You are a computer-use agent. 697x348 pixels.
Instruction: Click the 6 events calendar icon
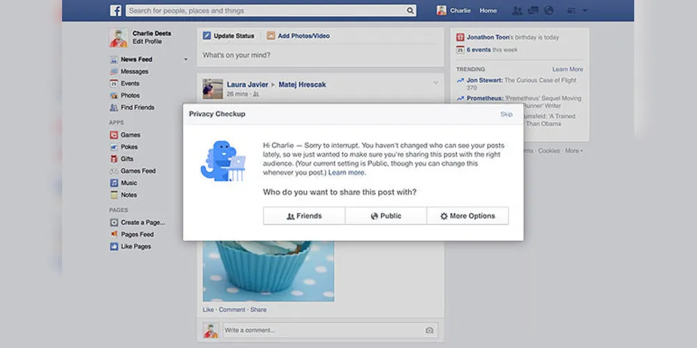(460, 49)
